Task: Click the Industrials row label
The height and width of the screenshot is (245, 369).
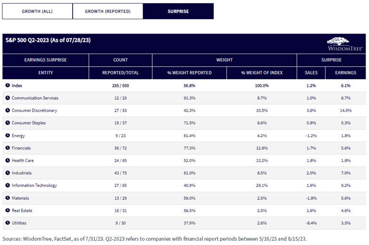Action: click(x=22, y=173)
